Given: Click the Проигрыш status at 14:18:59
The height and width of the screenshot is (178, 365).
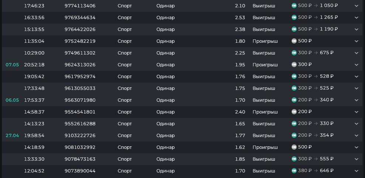Looking at the screenshot, I should pos(265,147).
